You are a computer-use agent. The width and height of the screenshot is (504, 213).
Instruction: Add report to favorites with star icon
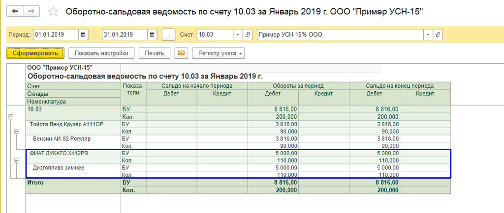[x=53, y=12]
